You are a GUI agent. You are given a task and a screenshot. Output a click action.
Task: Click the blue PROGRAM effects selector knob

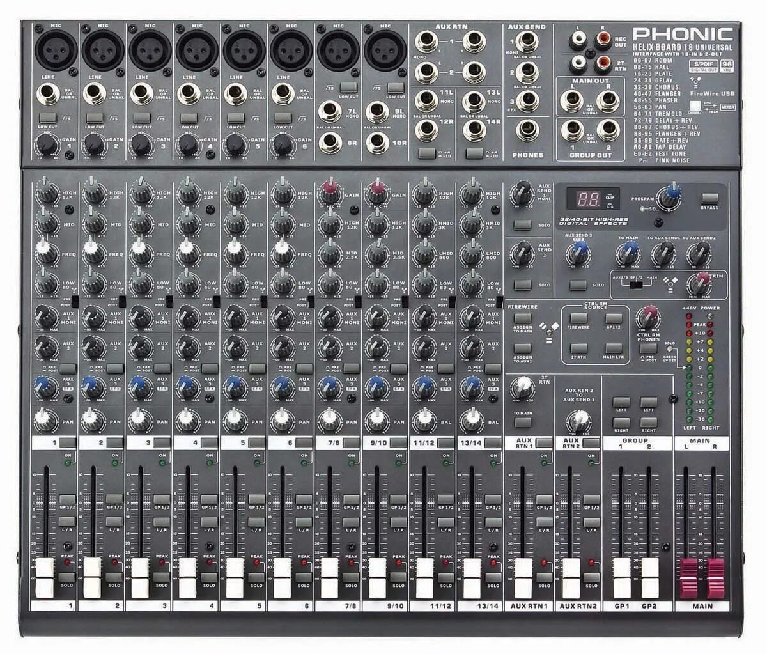click(672, 196)
